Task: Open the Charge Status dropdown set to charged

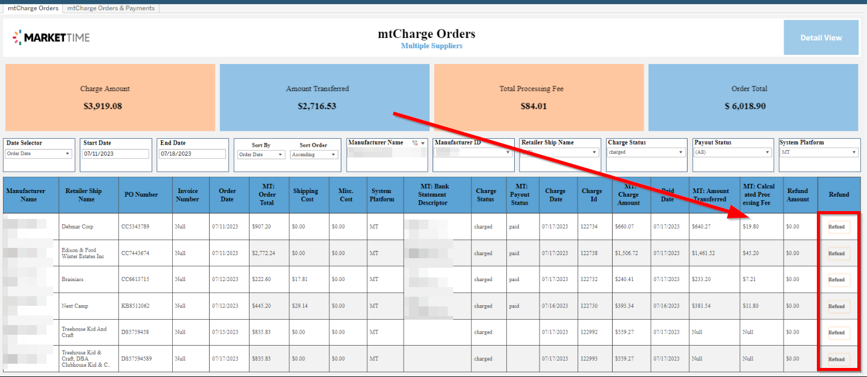Action: click(x=646, y=152)
